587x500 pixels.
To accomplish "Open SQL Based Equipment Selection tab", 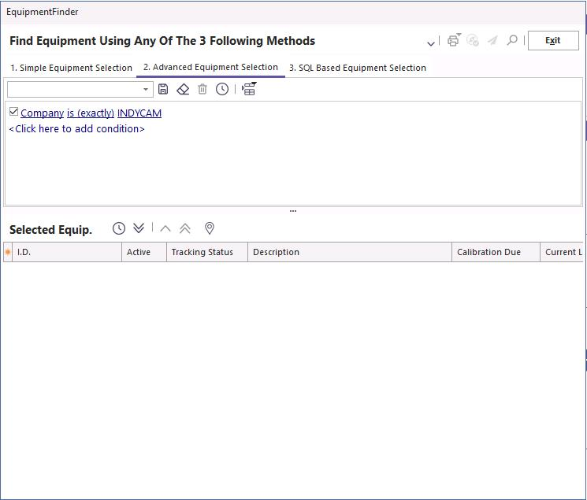I will 357,68.
